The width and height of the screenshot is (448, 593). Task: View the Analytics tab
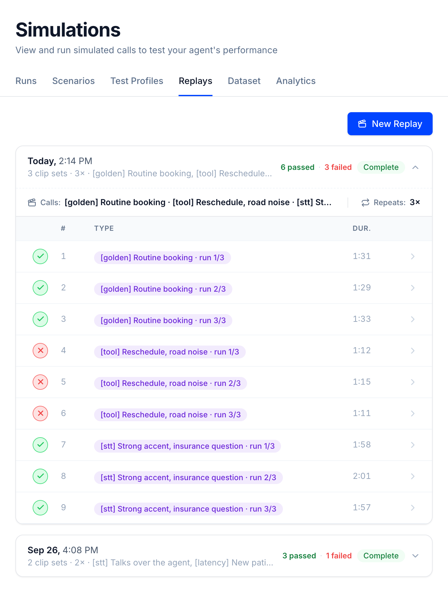(296, 81)
